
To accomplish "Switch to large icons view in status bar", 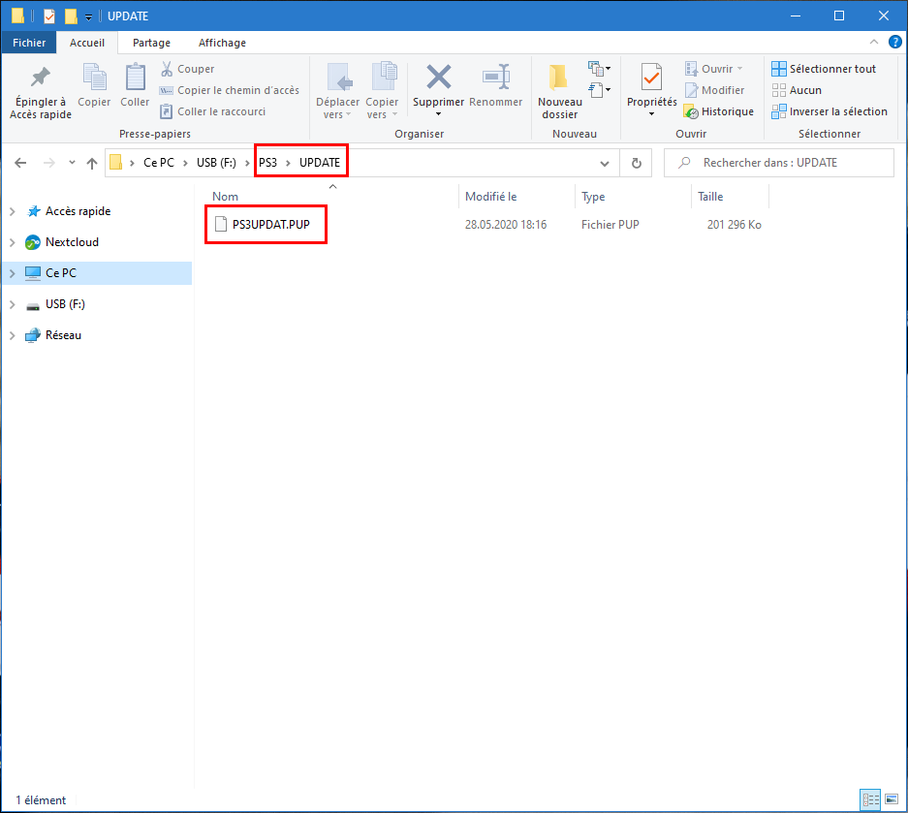I will [892, 799].
